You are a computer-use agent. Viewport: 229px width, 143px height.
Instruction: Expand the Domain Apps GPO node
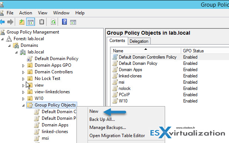pyautogui.click(x=23, y=66)
